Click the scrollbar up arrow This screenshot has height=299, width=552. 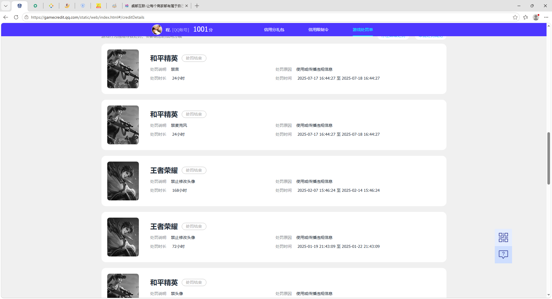(x=549, y=26)
